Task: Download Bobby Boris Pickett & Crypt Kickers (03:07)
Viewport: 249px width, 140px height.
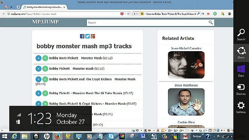Action: coord(45,103)
